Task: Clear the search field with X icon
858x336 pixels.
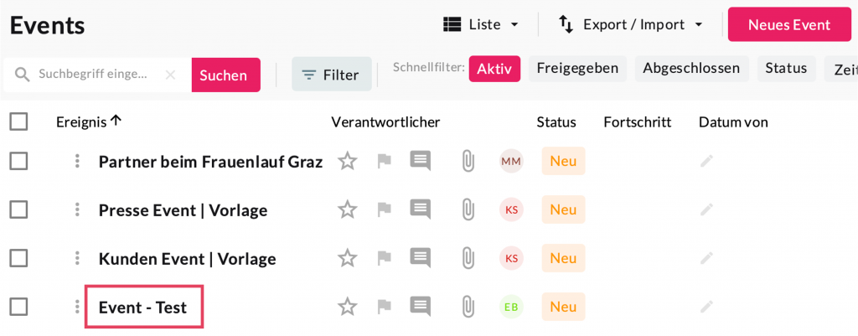Action: point(170,75)
